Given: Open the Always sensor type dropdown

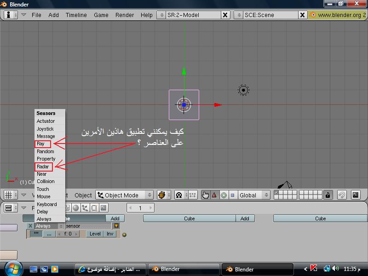Looking at the screenshot, I should point(49,226).
